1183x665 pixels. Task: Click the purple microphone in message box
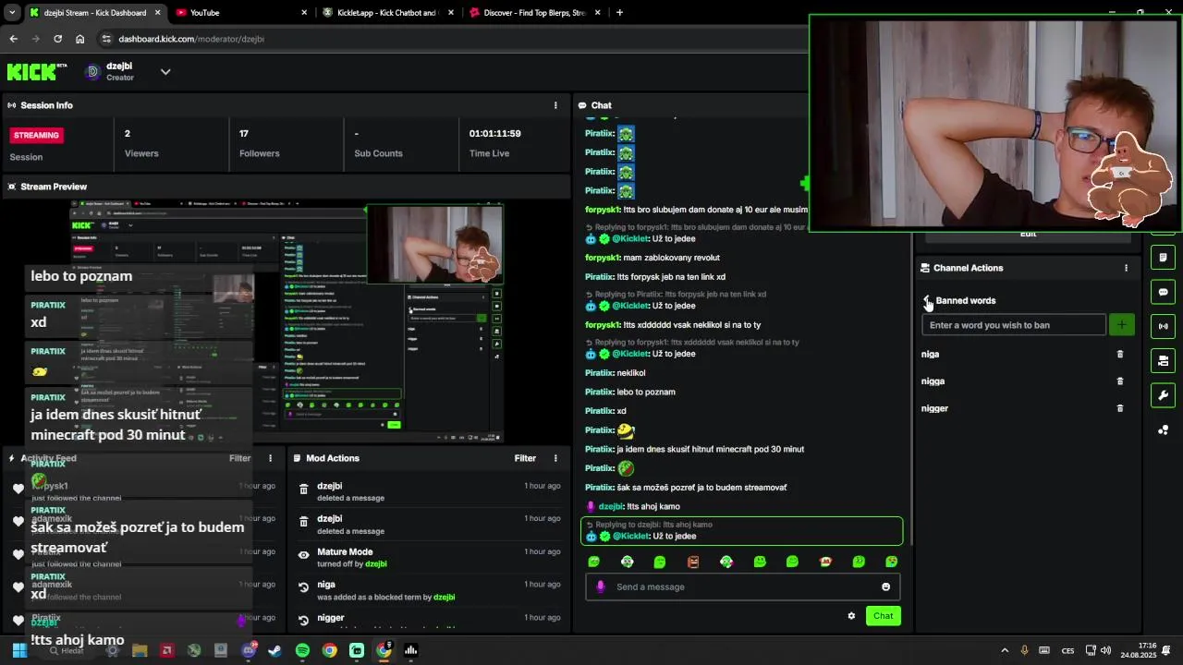point(601,586)
